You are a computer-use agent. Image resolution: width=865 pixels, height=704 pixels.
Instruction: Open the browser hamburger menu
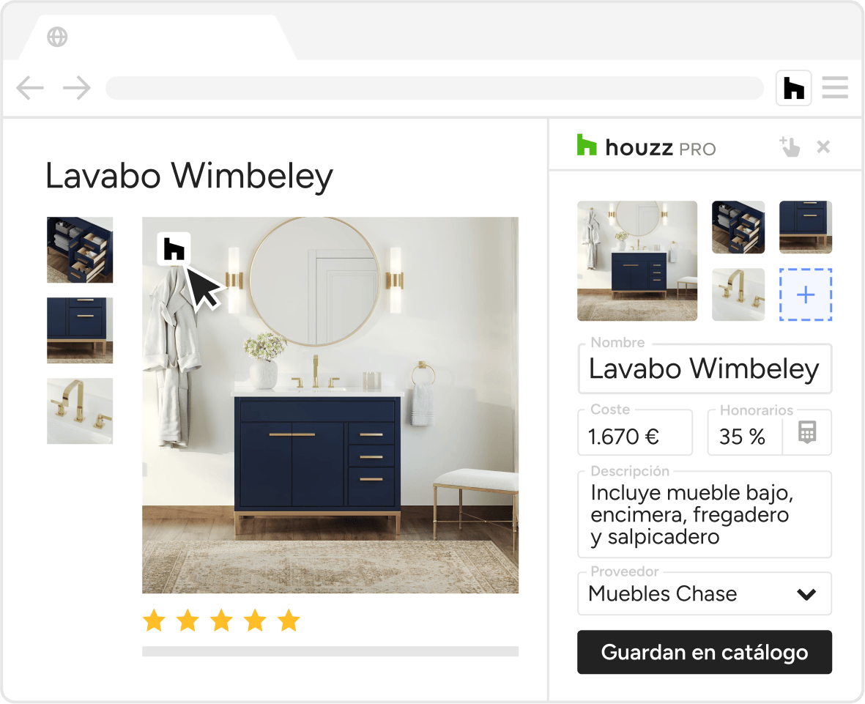coord(835,88)
